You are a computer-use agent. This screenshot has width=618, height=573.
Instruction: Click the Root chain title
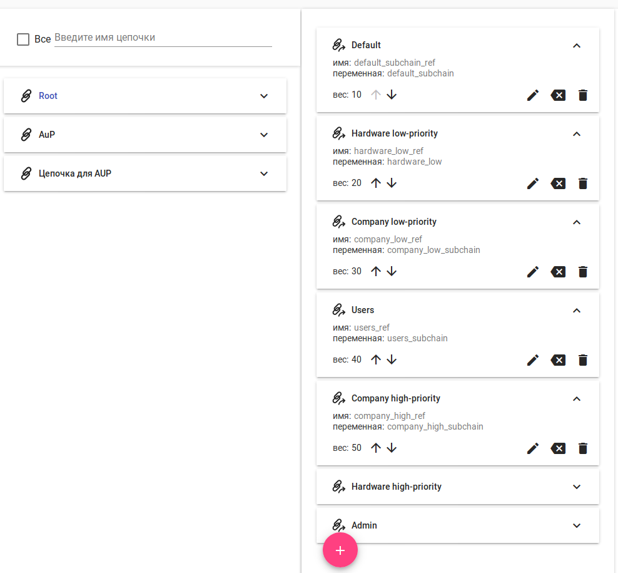[x=48, y=96]
